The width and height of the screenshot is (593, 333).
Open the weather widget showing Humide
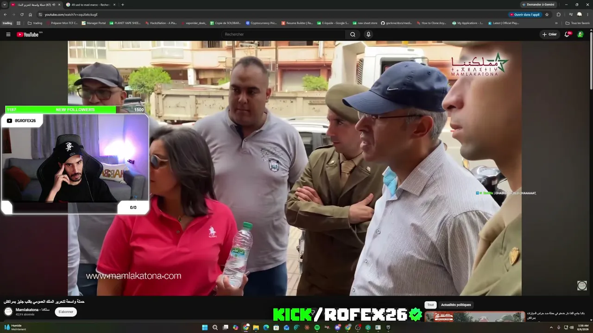click(15, 327)
